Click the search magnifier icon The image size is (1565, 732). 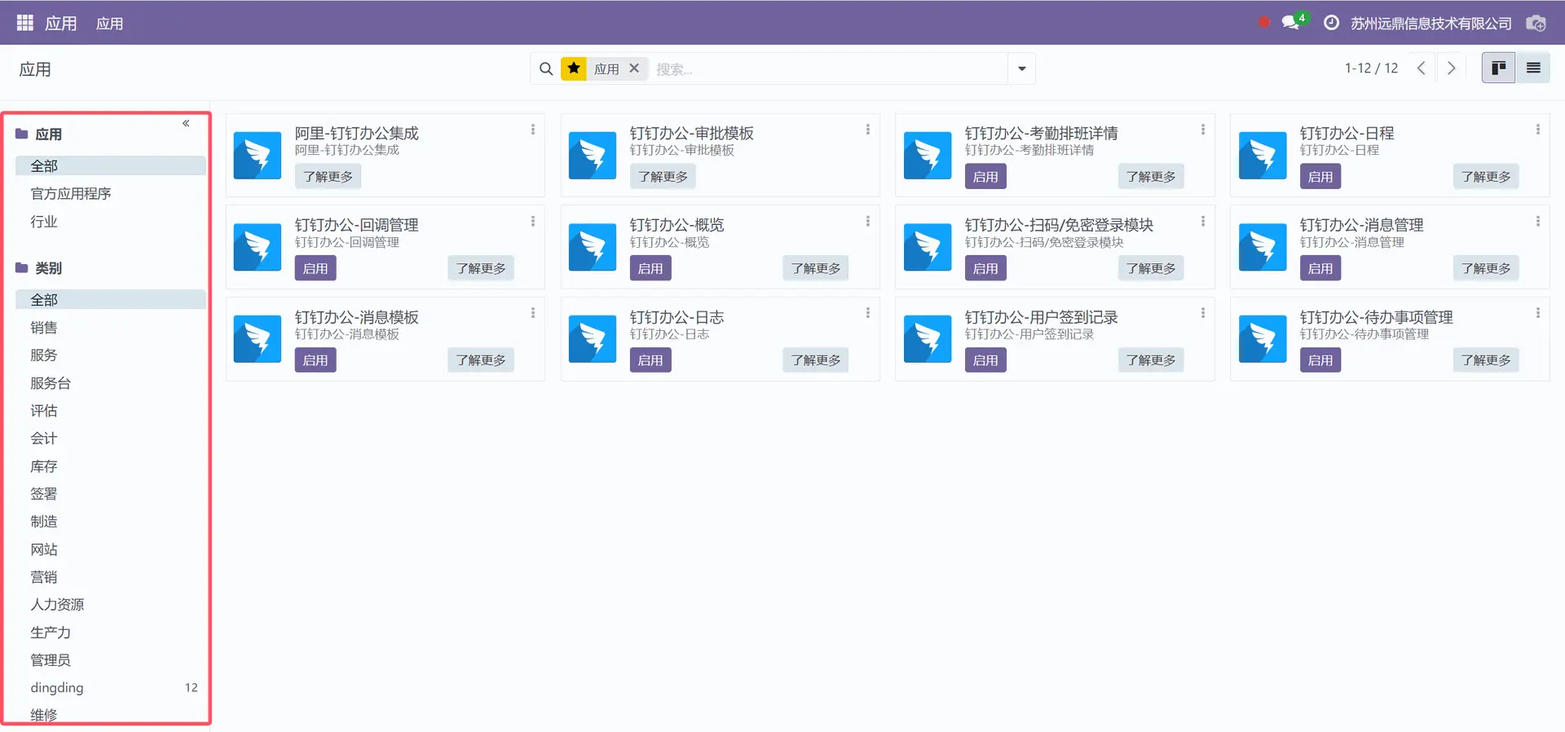point(546,69)
